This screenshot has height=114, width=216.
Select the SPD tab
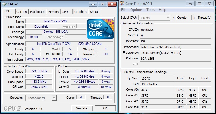click(x=65, y=12)
